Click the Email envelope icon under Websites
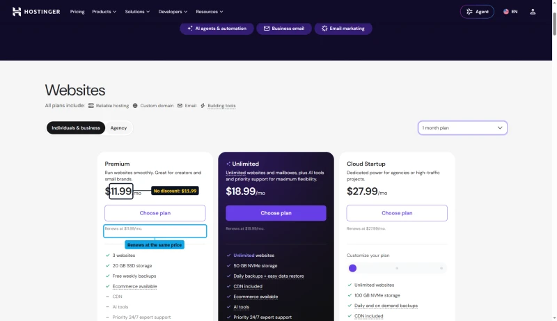Screen dimensions: 557x321 point(180,106)
